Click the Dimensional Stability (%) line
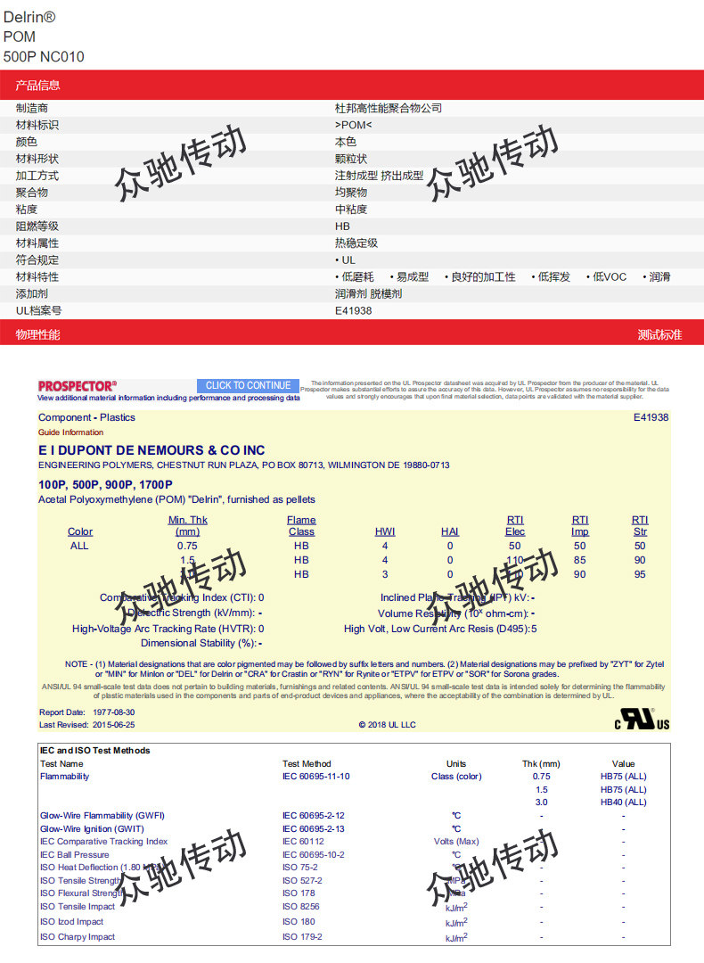This screenshot has width=704, height=963. pyautogui.click(x=201, y=643)
